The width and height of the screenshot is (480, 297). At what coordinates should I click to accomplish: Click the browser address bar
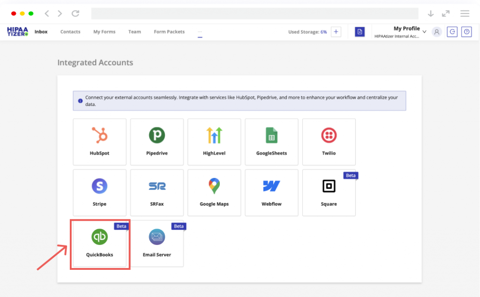coord(255,14)
